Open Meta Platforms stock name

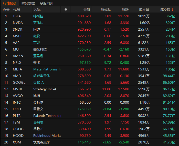pyautogui.click(x=47, y=69)
